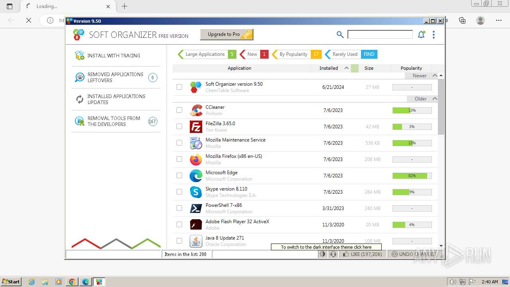510x287 pixels.
Task: Sort by Application column header
Action: [239, 68]
